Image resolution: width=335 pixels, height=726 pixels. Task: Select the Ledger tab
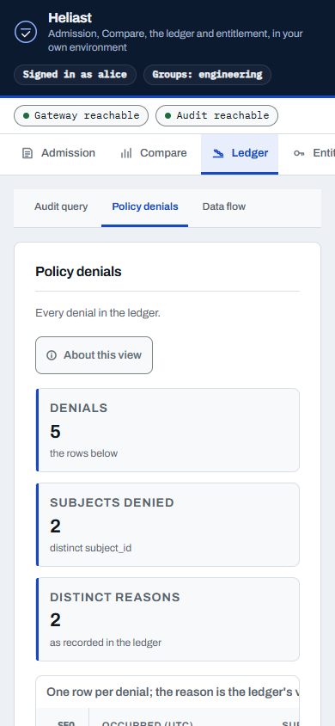240,154
